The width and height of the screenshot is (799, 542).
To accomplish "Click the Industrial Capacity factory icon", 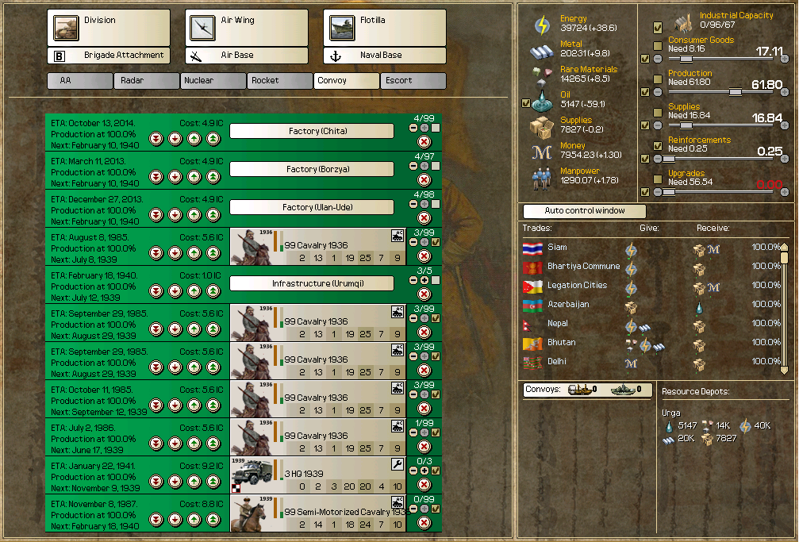I will click(x=683, y=22).
